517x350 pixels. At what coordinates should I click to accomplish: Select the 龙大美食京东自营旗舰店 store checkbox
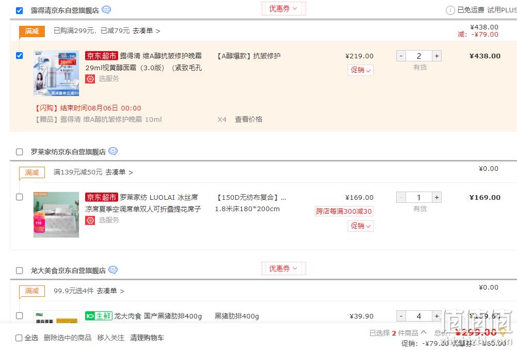click(x=20, y=271)
